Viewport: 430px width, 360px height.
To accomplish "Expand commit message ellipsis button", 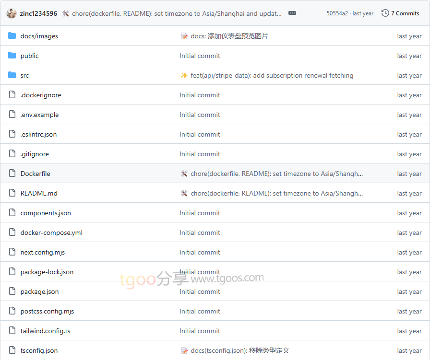I will click(292, 13).
